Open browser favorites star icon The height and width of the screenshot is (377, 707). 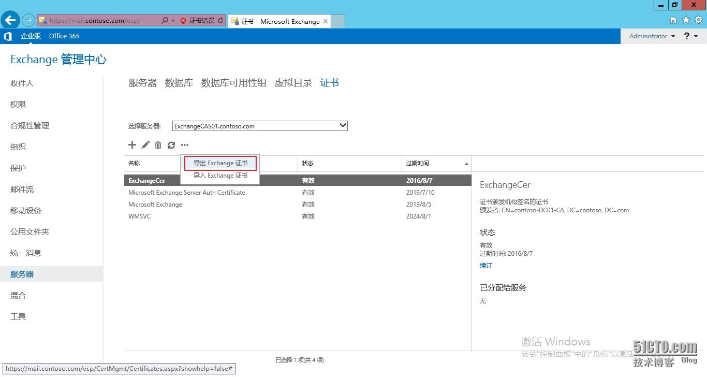coord(685,20)
